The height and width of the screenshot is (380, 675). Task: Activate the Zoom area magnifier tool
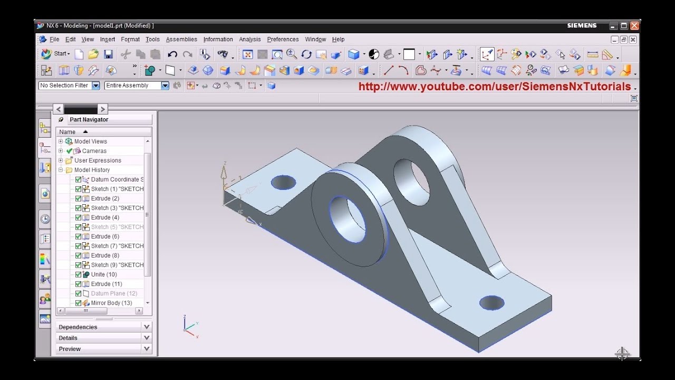[x=277, y=54]
